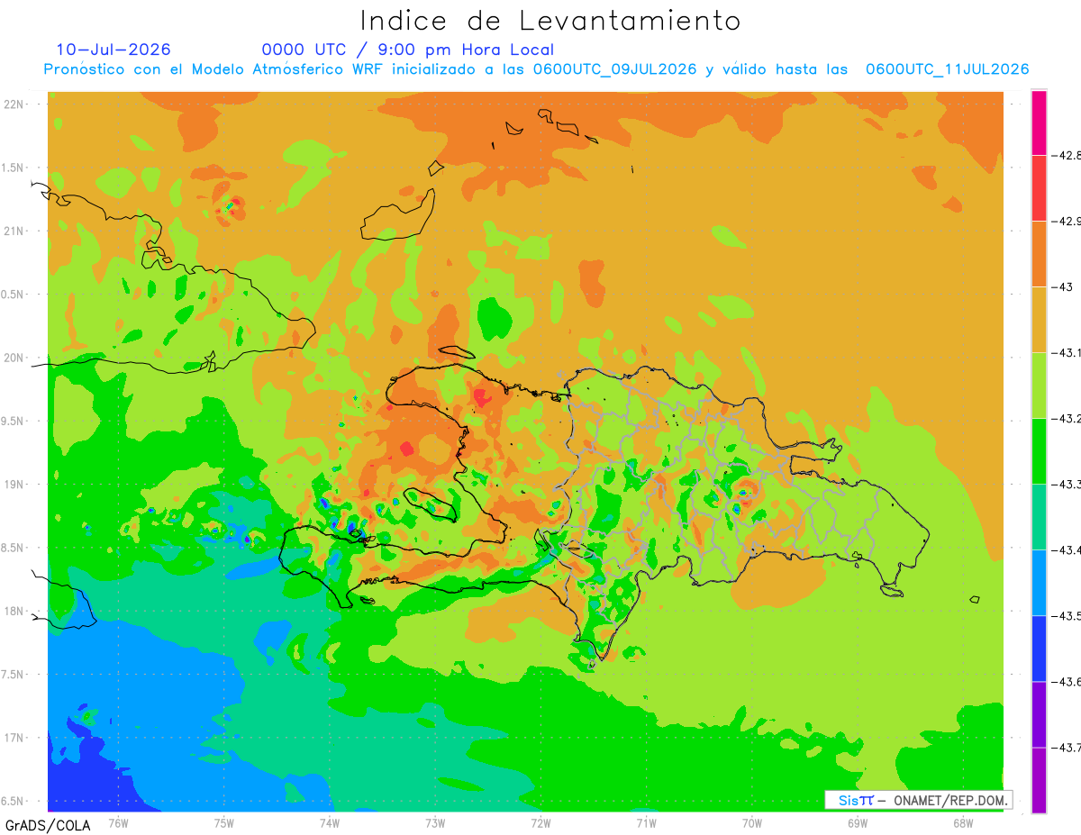Pick the teal legend segment below -43.3
The image size is (1081, 835).
(1039, 516)
